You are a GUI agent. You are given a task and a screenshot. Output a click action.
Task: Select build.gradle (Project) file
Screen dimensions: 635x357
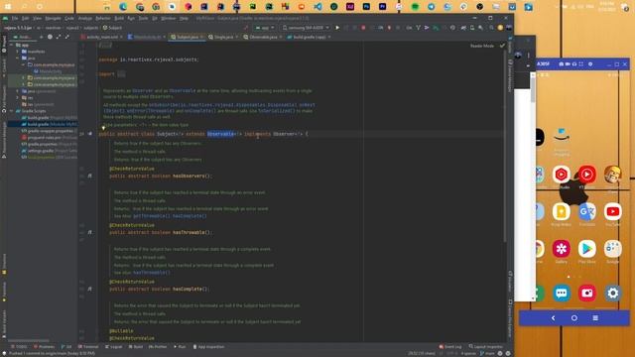(x=49, y=117)
